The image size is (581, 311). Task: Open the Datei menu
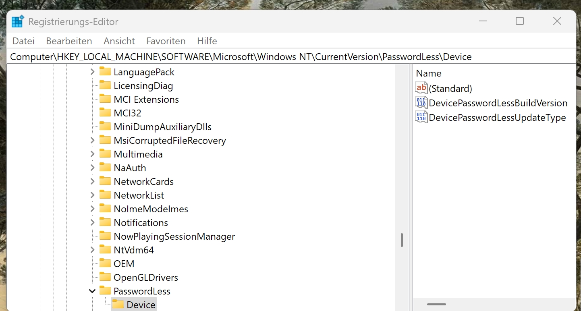pos(23,41)
